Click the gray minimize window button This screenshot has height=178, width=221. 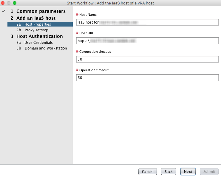(x=9, y=3)
